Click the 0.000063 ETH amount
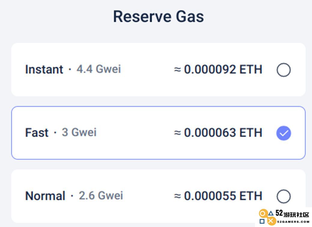The height and width of the screenshot is (227, 312). coord(218,133)
